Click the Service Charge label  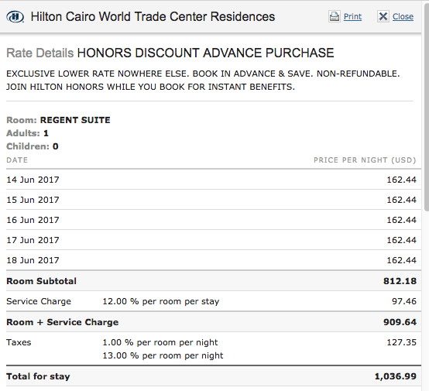point(39,301)
